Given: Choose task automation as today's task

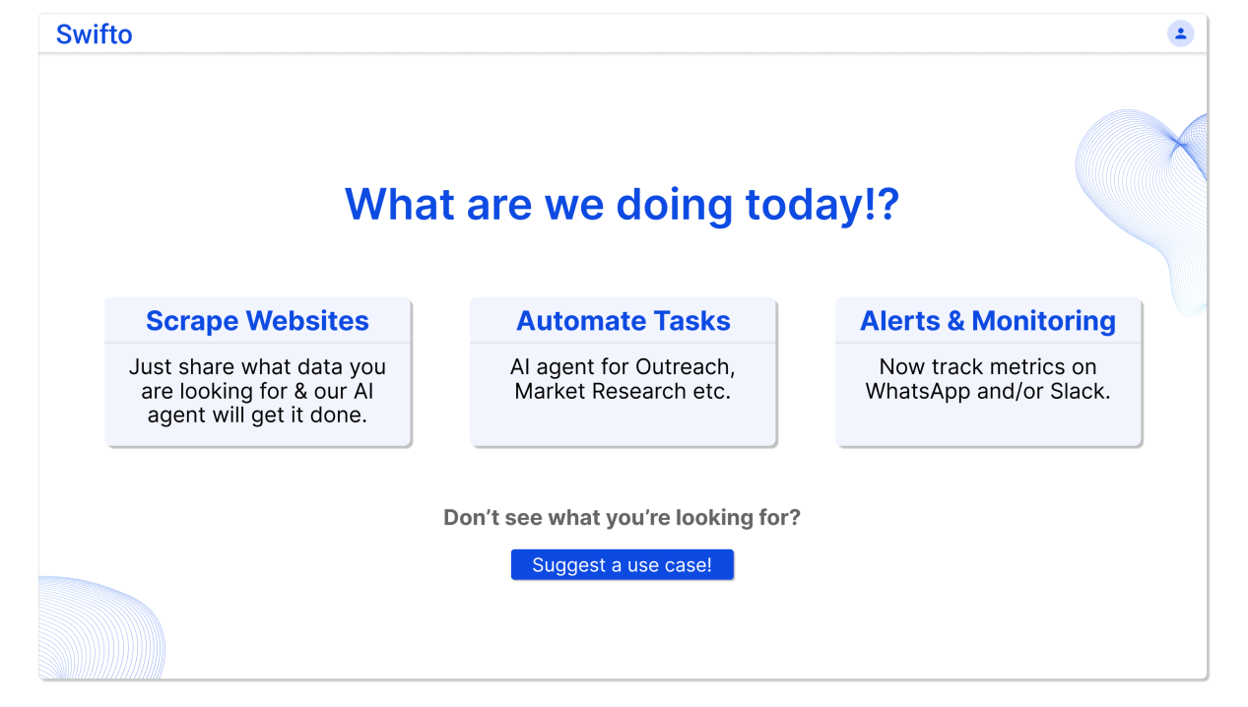Looking at the screenshot, I should tap(623, 372).
